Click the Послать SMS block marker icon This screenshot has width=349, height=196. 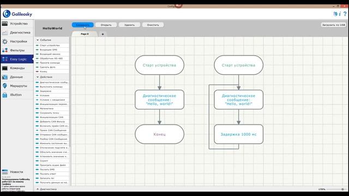point(37,169)
